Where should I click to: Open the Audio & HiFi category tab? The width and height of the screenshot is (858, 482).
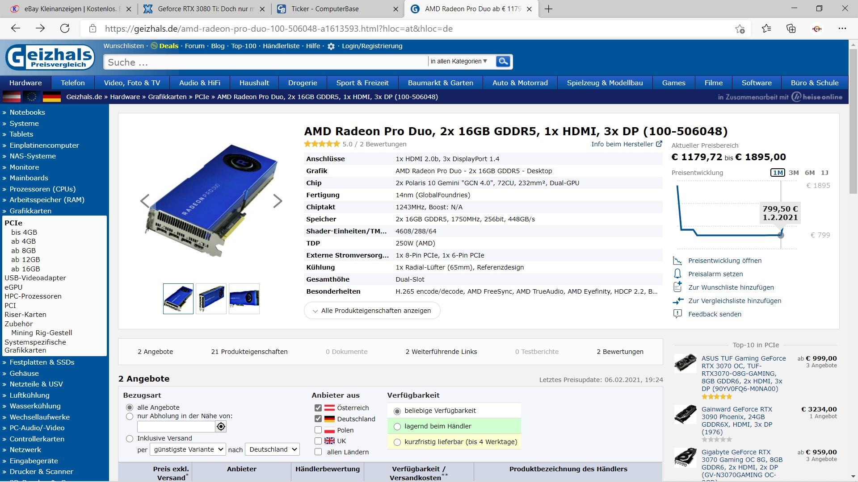coord(200,83)
